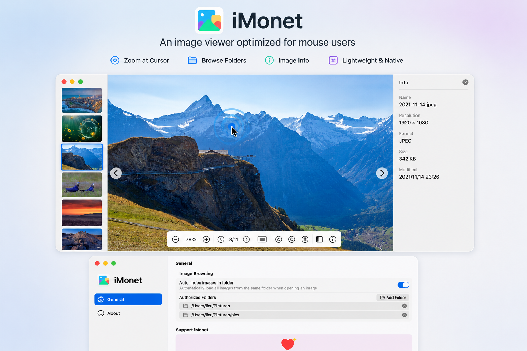This screenshot has height=351, width=527.
Task: Click the 3/11 image counter
Action: (234, 239)
